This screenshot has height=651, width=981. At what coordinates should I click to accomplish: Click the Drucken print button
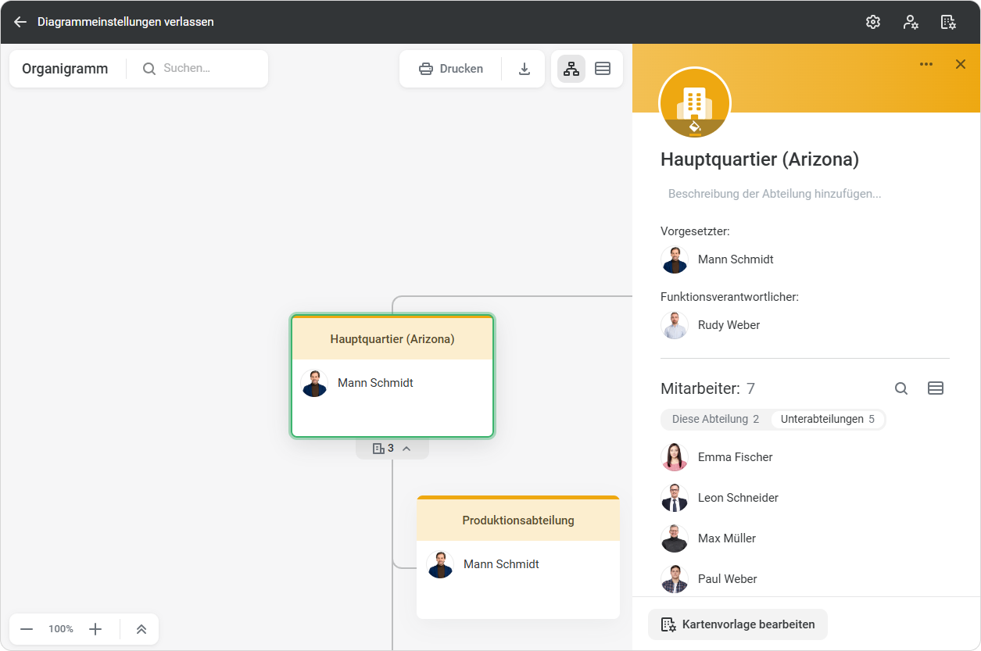[451, 69]
